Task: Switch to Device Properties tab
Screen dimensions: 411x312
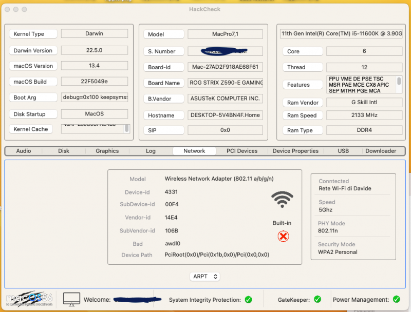Action: click(x=295, y=151)
